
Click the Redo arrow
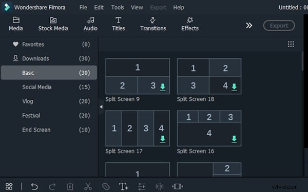point(52,186)
